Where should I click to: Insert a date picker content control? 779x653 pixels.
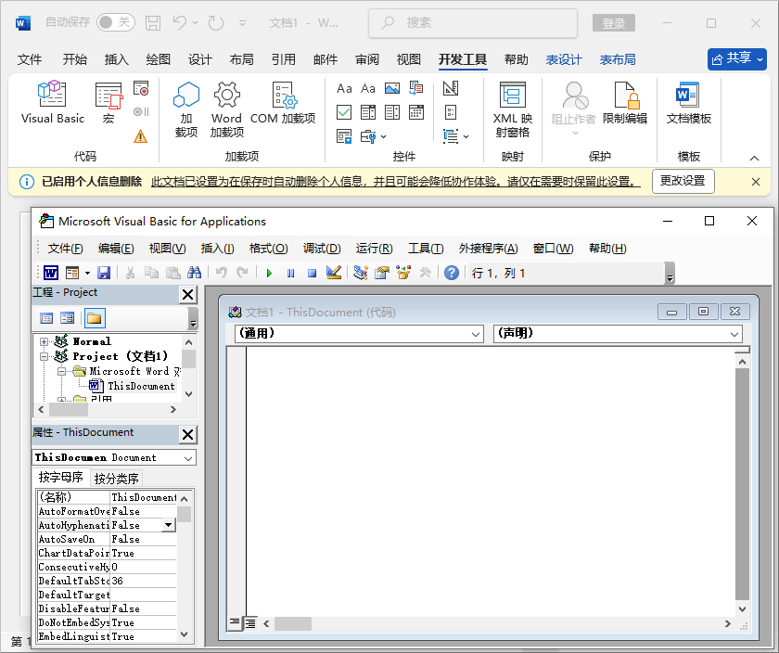coord(416,112)
